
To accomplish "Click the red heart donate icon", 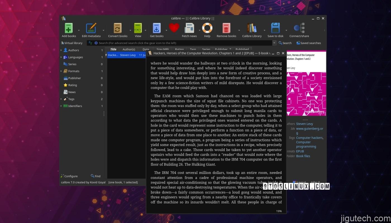I will click(x=174, y=28).
